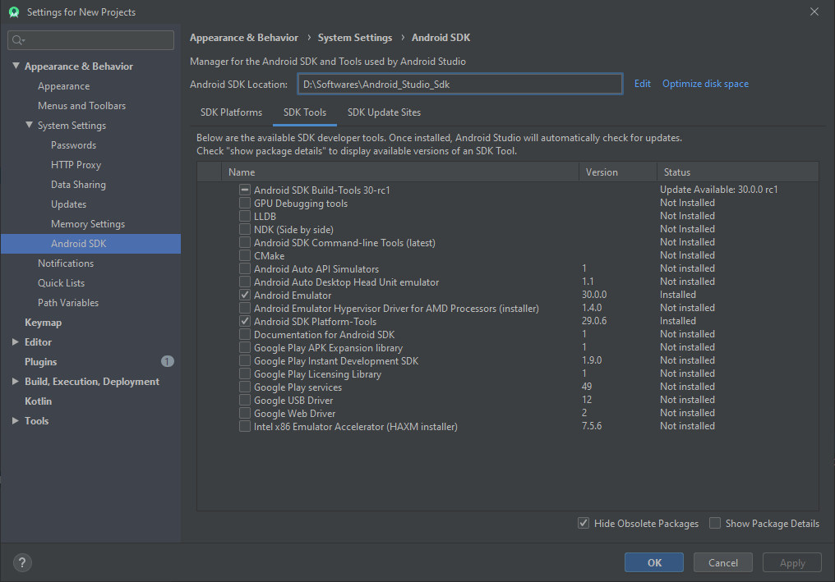Enable the GPU Debugging tools checkbox
Image resolution: width=835 pixels, height=582 pixels.
tap(245, 203)
